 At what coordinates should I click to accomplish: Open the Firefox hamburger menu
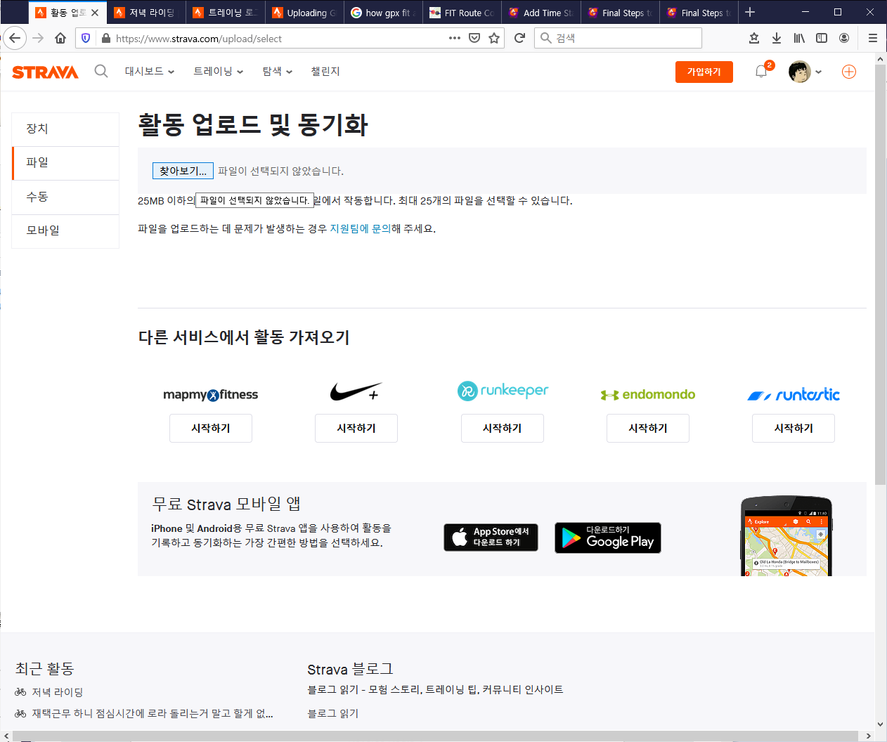click(x=873, y=38)
